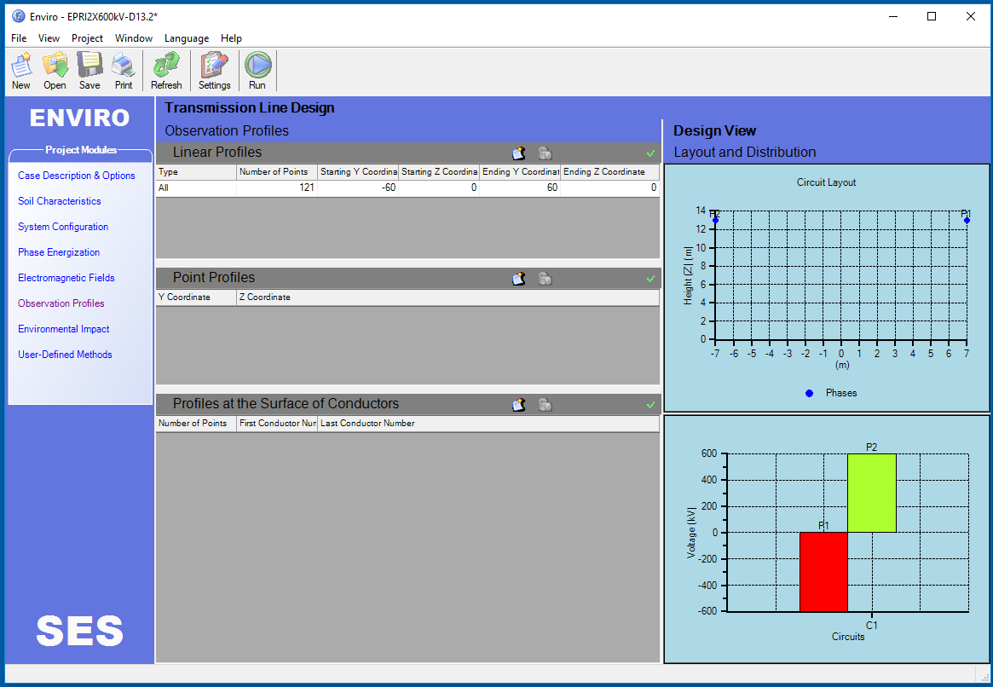The image size is (993, 687).
Task: Click the New project toolbar icon
Action: (21, 69)
